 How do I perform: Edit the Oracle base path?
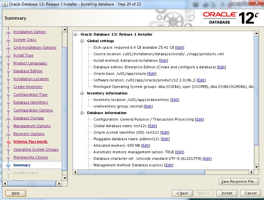(x=152, y=74)
